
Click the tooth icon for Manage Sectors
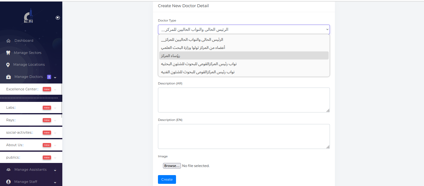[8, 53]
